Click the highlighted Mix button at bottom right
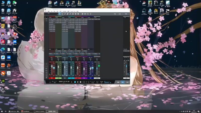Image resolution: width=201 pixels, height=113 pixels. point(123,82)
